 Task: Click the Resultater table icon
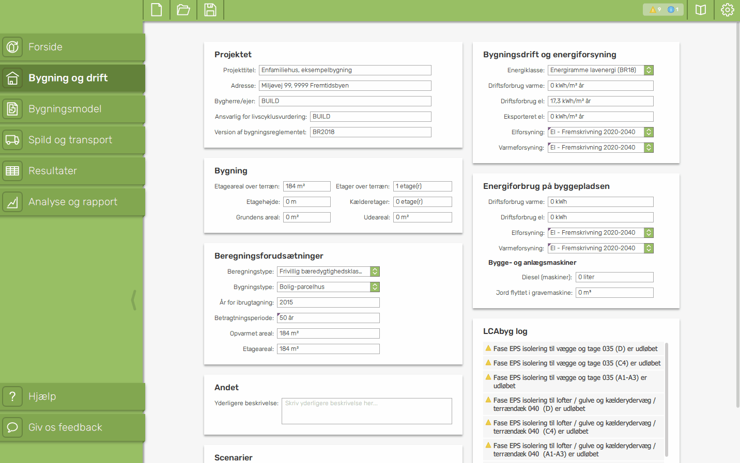pos(12,171)
